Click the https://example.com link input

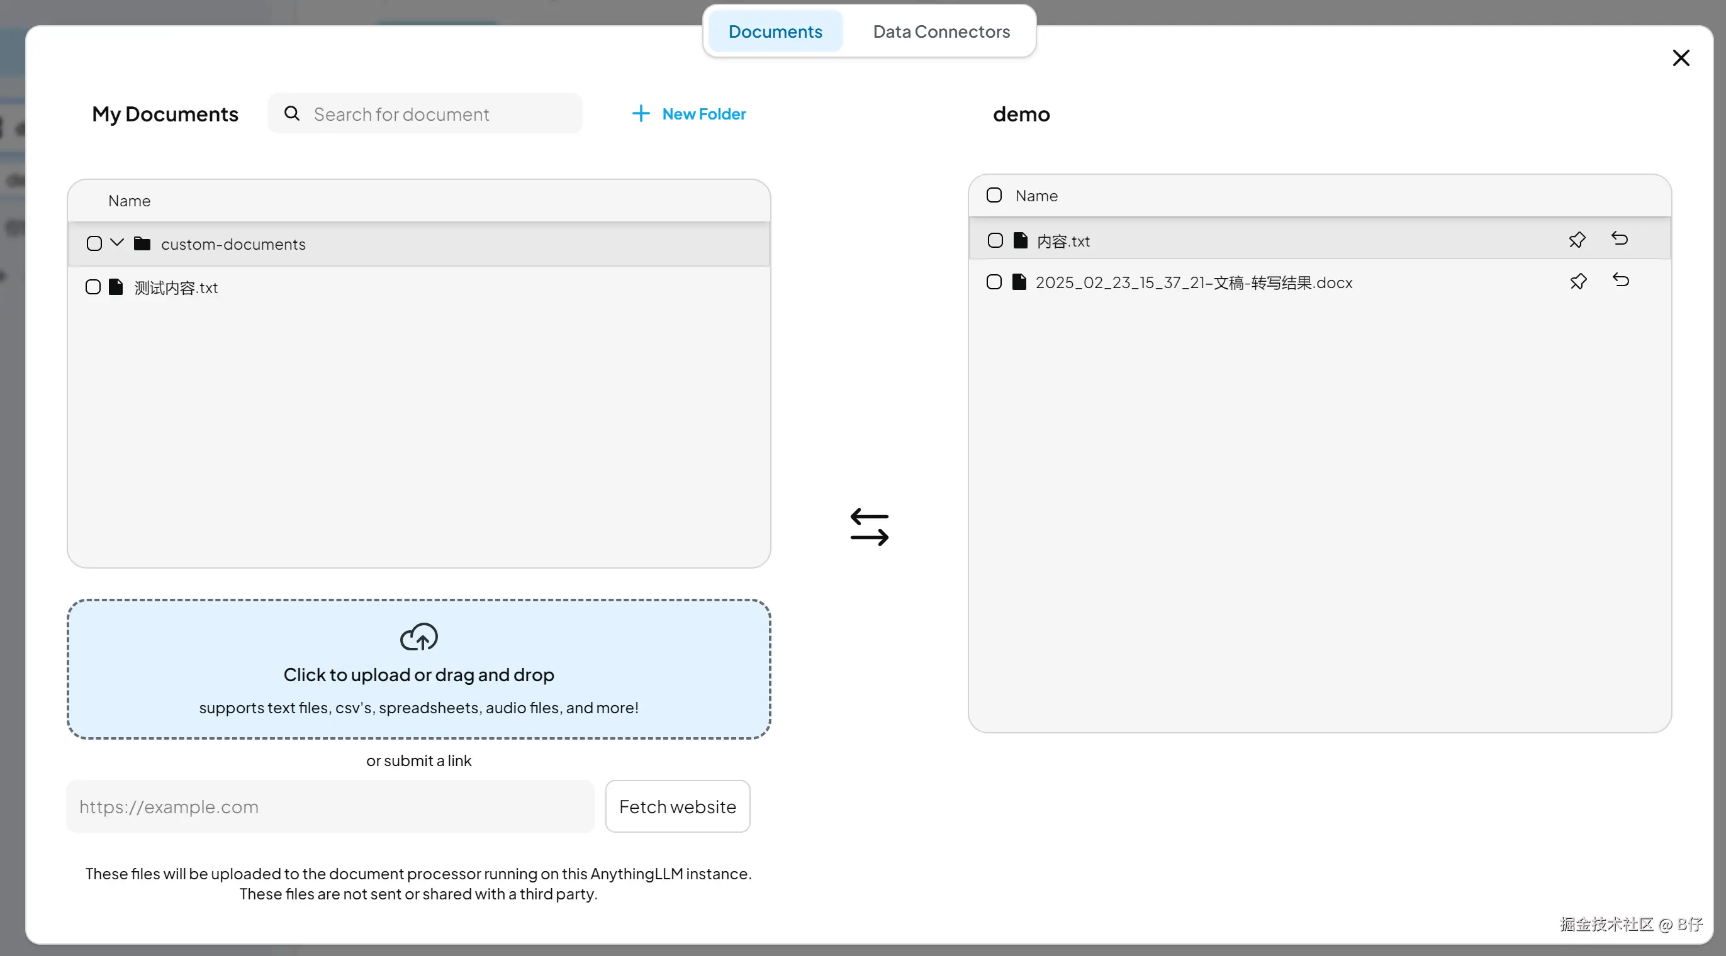[x=330, y=806]
